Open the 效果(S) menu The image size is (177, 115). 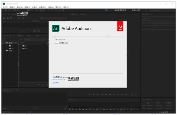pyautogui.click(x=35, y=7)
